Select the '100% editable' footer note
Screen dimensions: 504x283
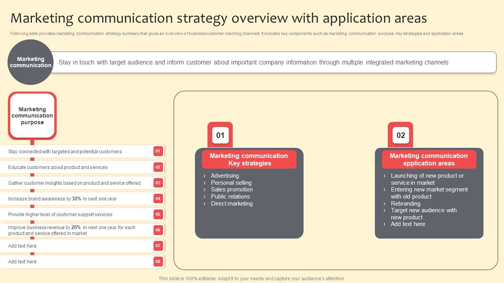(x=252, y=279)
